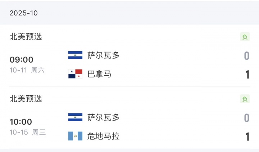This screenshot has width=259, height=152.
Task: Click team name 萨尔瓦多 in the Panama match
Action: coord(104,55)
